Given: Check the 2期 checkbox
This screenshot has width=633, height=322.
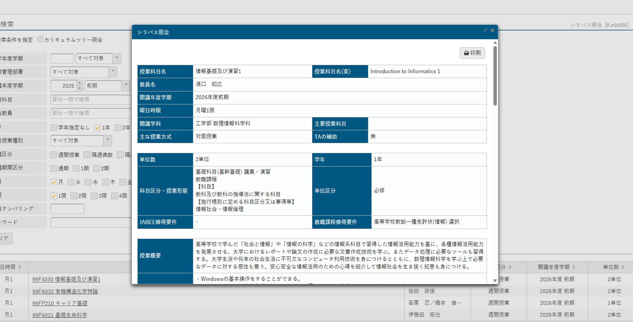Looking at the screenshot, I should (96, 168).
